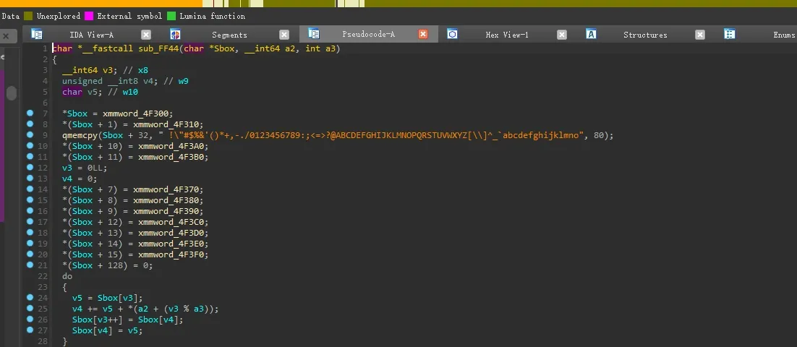Toggle breakpoint dot on line 24
This screenshot has width=797, height=347.
pyautogui.click(x=30, y=298)
